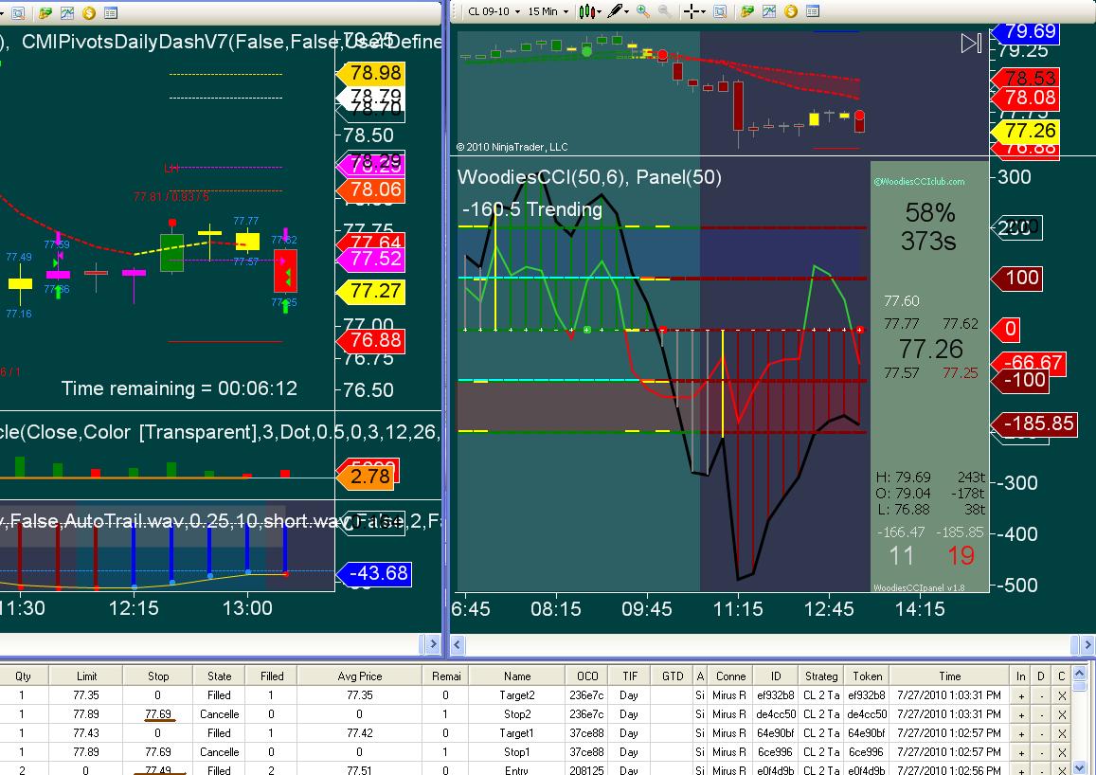Open Strategies icon in right chart toolbar
Screen dimensions: 1096x775
[x=747, y=12]
